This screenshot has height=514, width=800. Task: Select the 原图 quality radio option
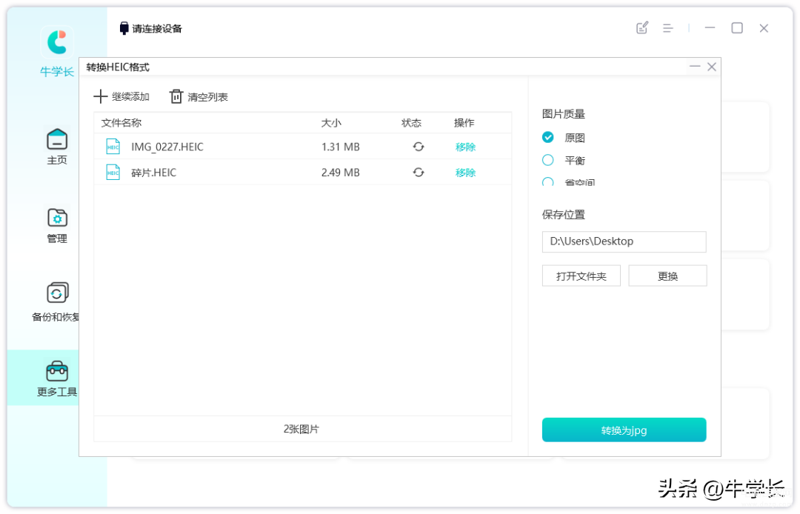(548, 138)
